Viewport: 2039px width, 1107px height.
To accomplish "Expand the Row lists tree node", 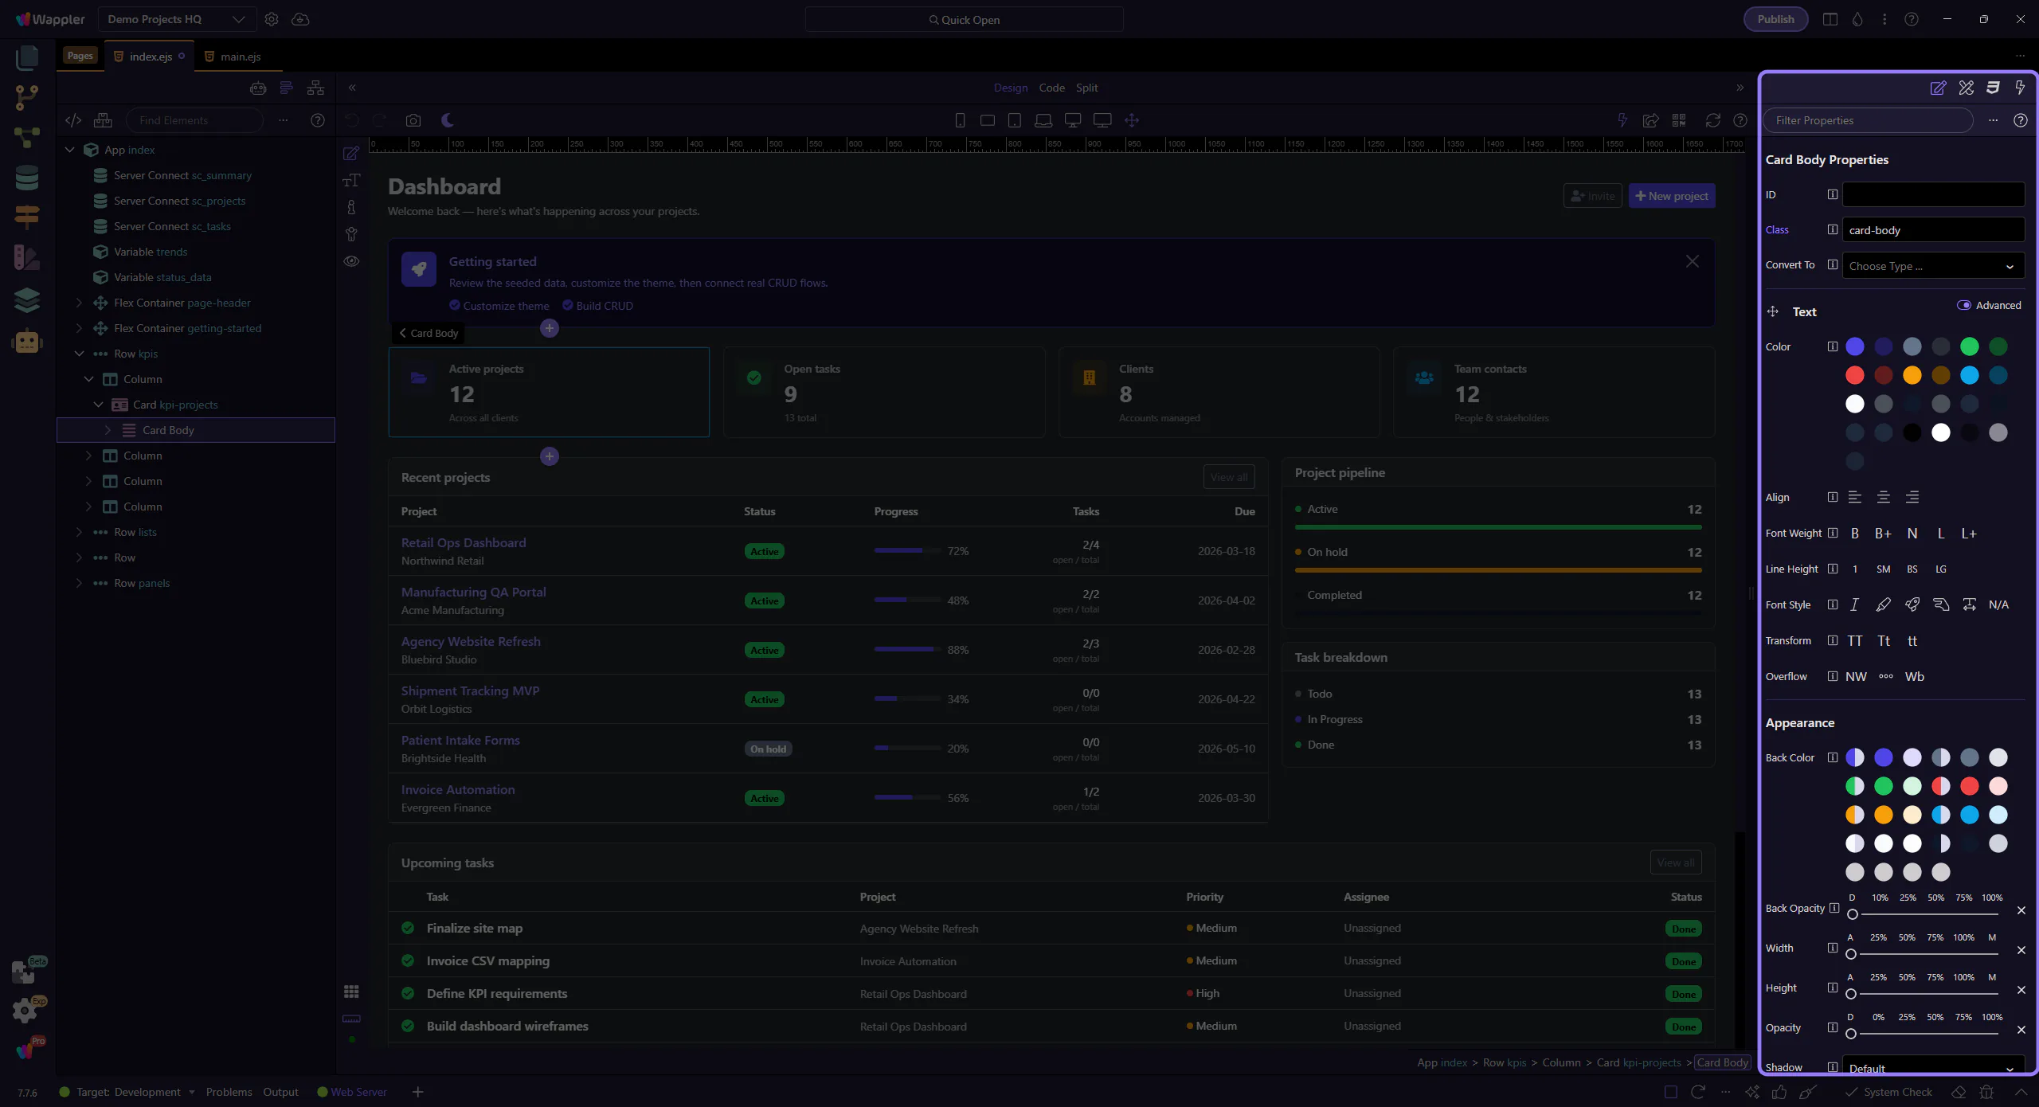I will [x=79, y=532].
